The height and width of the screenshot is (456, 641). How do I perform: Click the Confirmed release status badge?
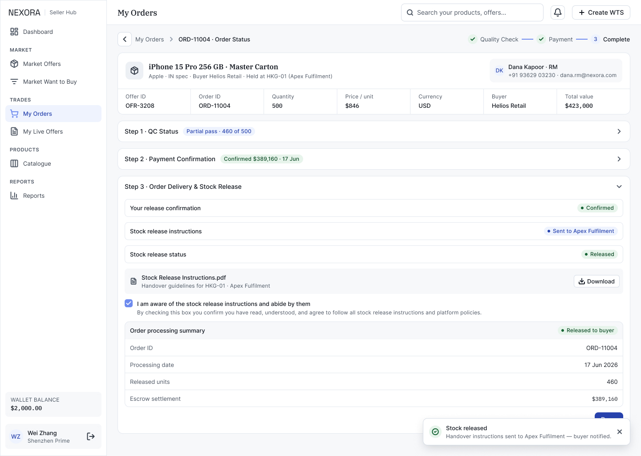(597, 208)
